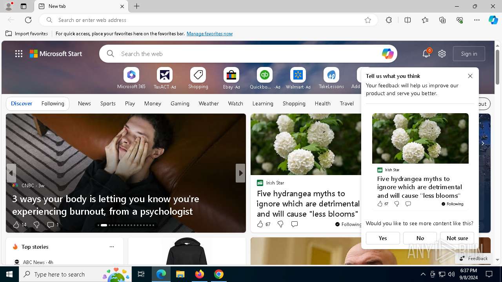The width and height of the screenshot is (502, 282).
Task: Answer Yes to more content
Action: [x=383, y=238]
